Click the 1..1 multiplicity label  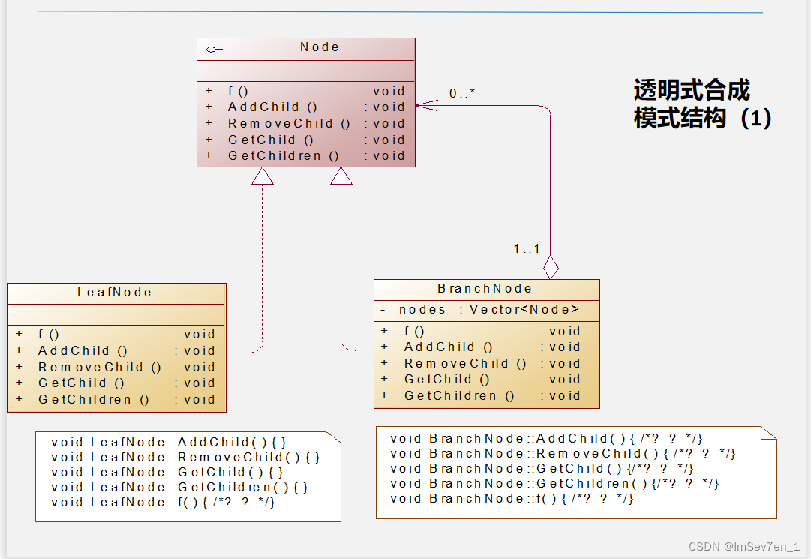(x=527, y=248)
